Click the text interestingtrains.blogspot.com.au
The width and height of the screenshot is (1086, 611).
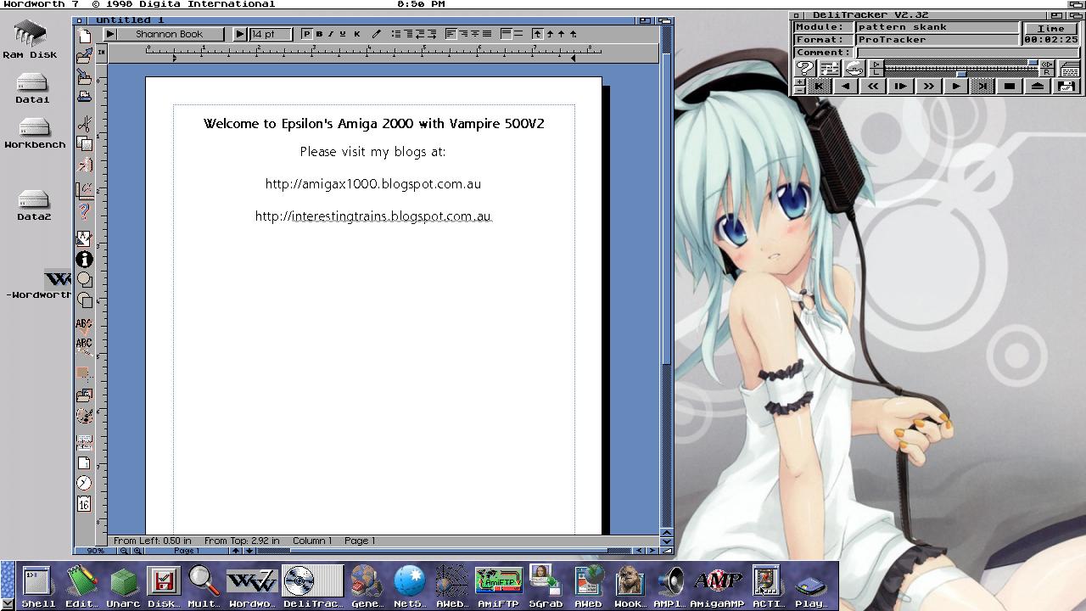point(391,216)
